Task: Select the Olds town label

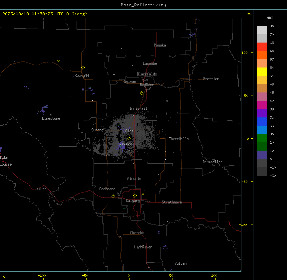Action: pos(129,131)
